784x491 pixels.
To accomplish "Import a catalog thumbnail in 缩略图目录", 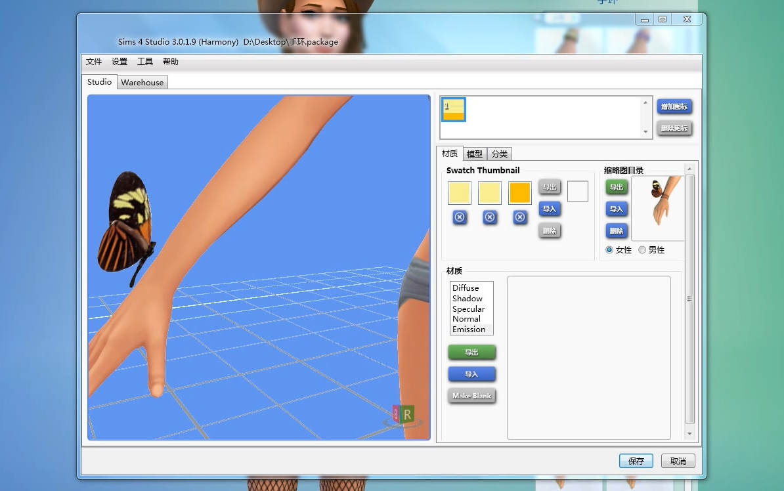I will pyautogui.click(x=617, y=209).
